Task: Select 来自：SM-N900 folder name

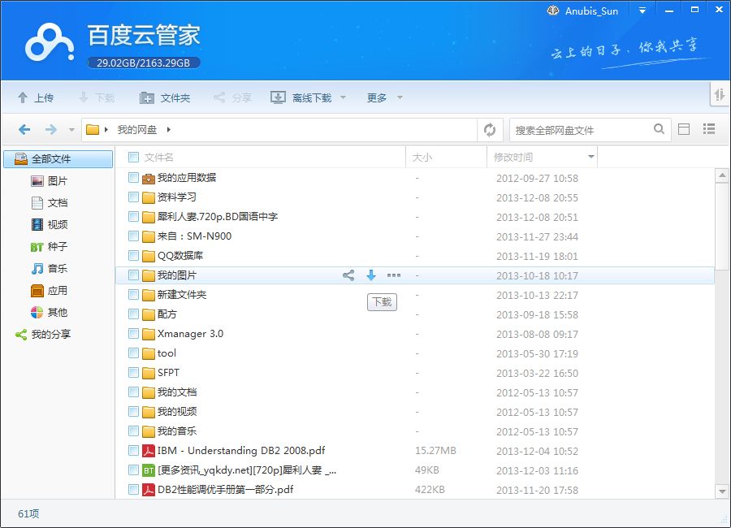Action: coord(194,236)
